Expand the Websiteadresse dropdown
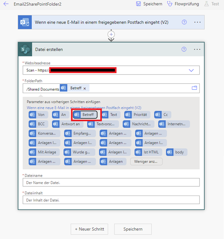 (191, 70)
